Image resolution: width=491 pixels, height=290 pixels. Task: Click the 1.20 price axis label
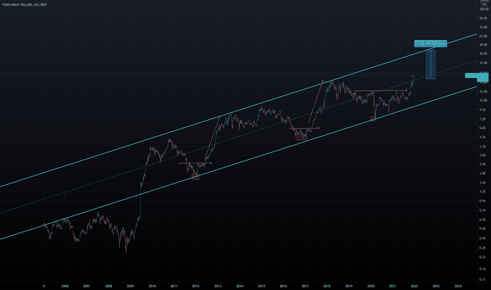pyautogui.click(x=483, y=191)
